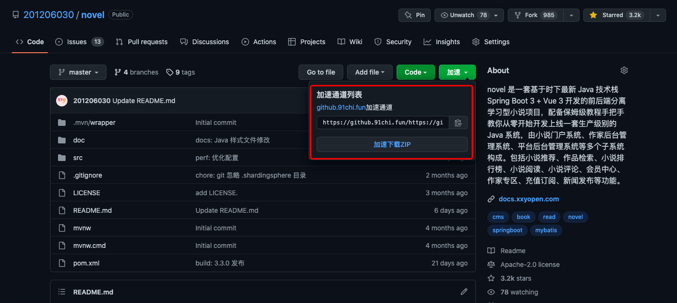The width and height of the screenshot is (677, 303).
Task: Click the mvnw file icon
Action: 62,228
